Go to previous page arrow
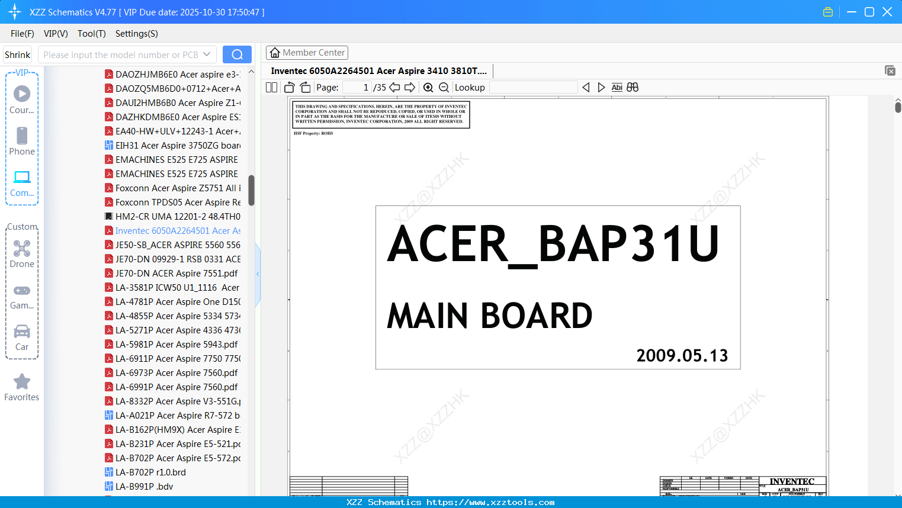The width and height of the screenshot is (902, 508). click(394, 88)
